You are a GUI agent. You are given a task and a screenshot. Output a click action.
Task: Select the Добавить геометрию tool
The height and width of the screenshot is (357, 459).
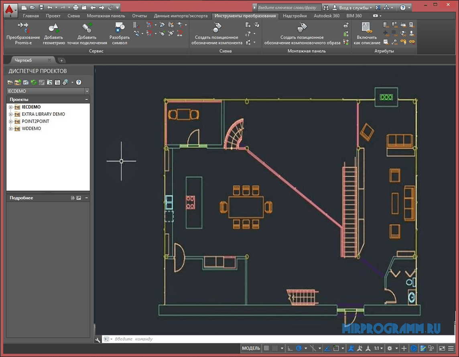point(54,28)
